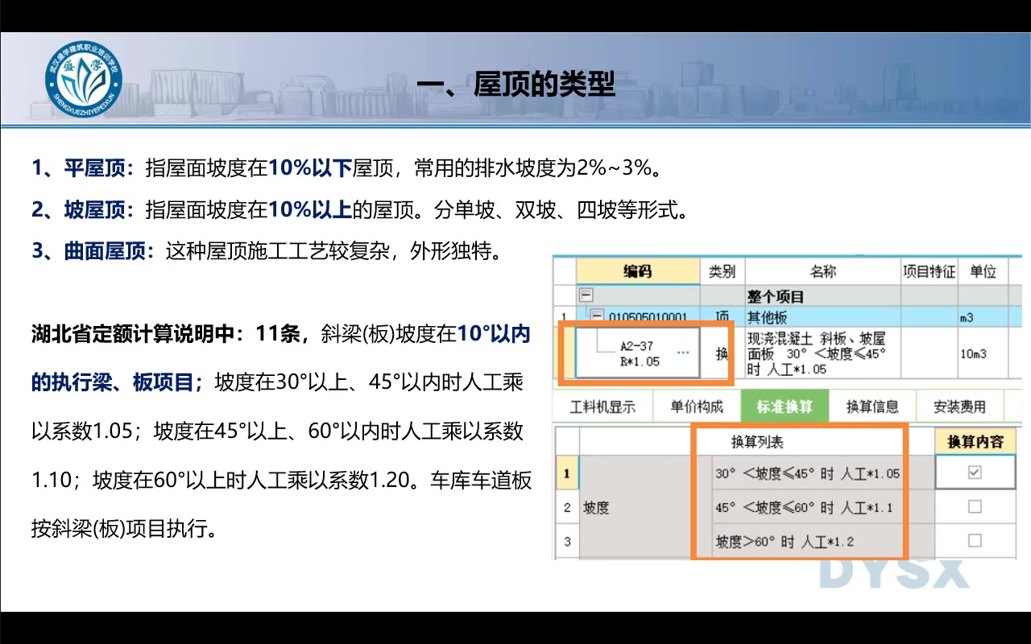Image resolution: width=1031 pixels, height=644 pixels.
Task: Click the 换算列表 header
Action: tap(757, 442)
